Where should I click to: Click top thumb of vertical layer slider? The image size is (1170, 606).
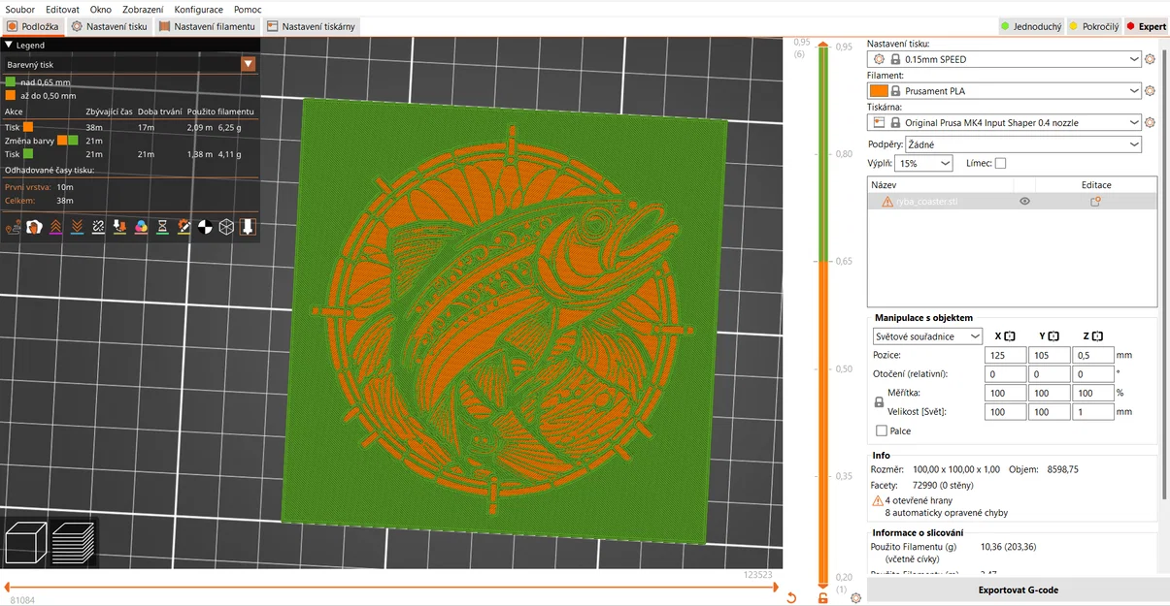tap(823, 45)
